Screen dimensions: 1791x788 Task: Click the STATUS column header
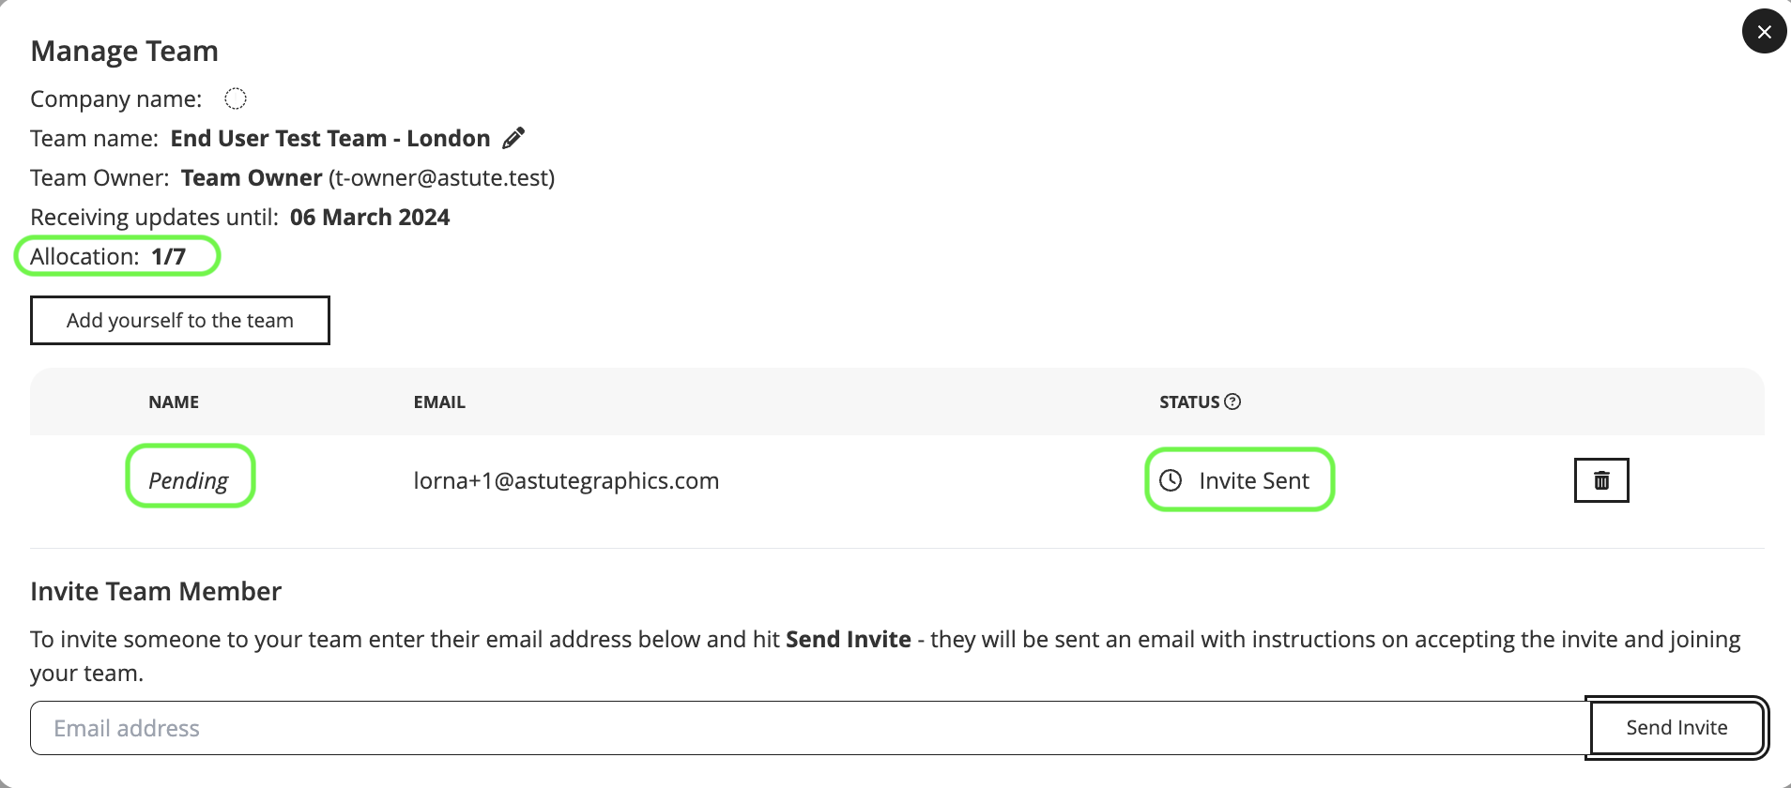pyautogui.click(x=1188, y=402)
